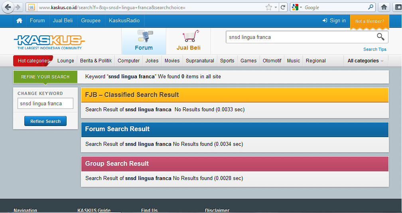This screenshot has height=213, width=402.
Task: Bookmark the page with the star icon
Action: pos(268,8)
